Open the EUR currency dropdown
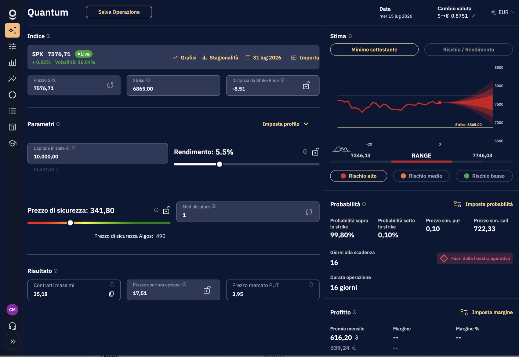 coord(503,12)
